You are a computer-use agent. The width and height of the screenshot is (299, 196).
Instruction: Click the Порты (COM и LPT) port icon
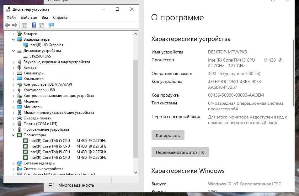19,124
